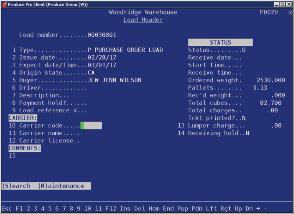Select the (M)aintenance option
Screen dimensions: 294x214
[61, 186]
